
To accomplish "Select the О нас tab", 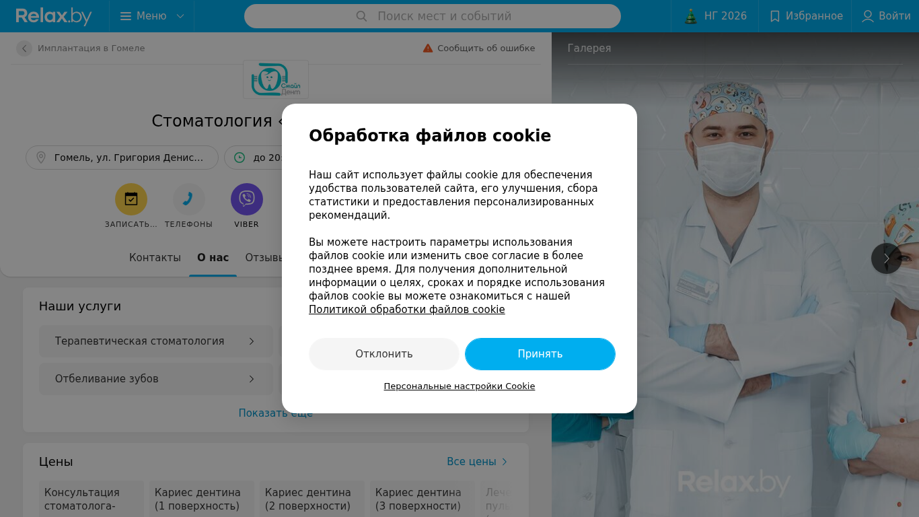I will 213,258.
